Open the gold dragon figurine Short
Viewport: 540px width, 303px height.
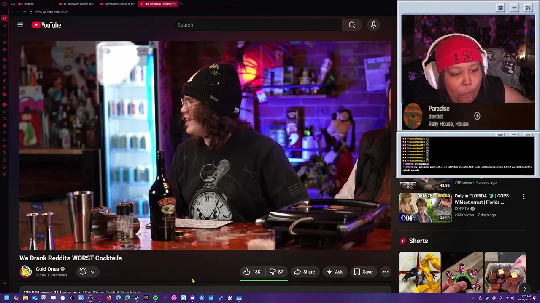(x=420, y=272)
